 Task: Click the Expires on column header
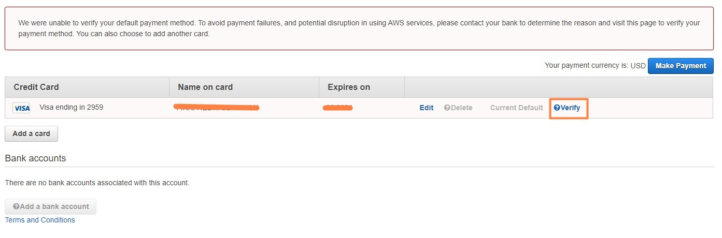349,87
